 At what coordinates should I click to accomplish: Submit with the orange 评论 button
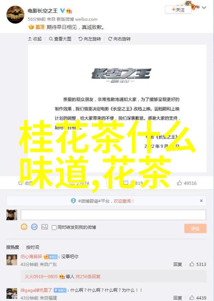tap(195, 229)
